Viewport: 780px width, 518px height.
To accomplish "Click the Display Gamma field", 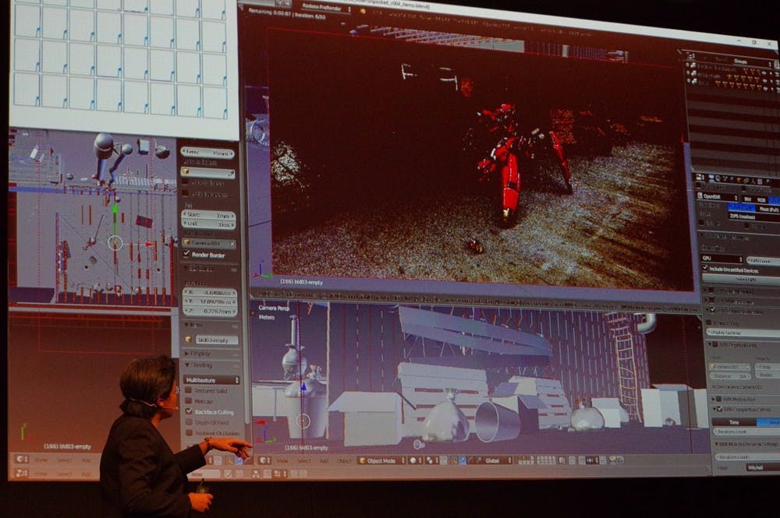I will click(x=744, y=333).
